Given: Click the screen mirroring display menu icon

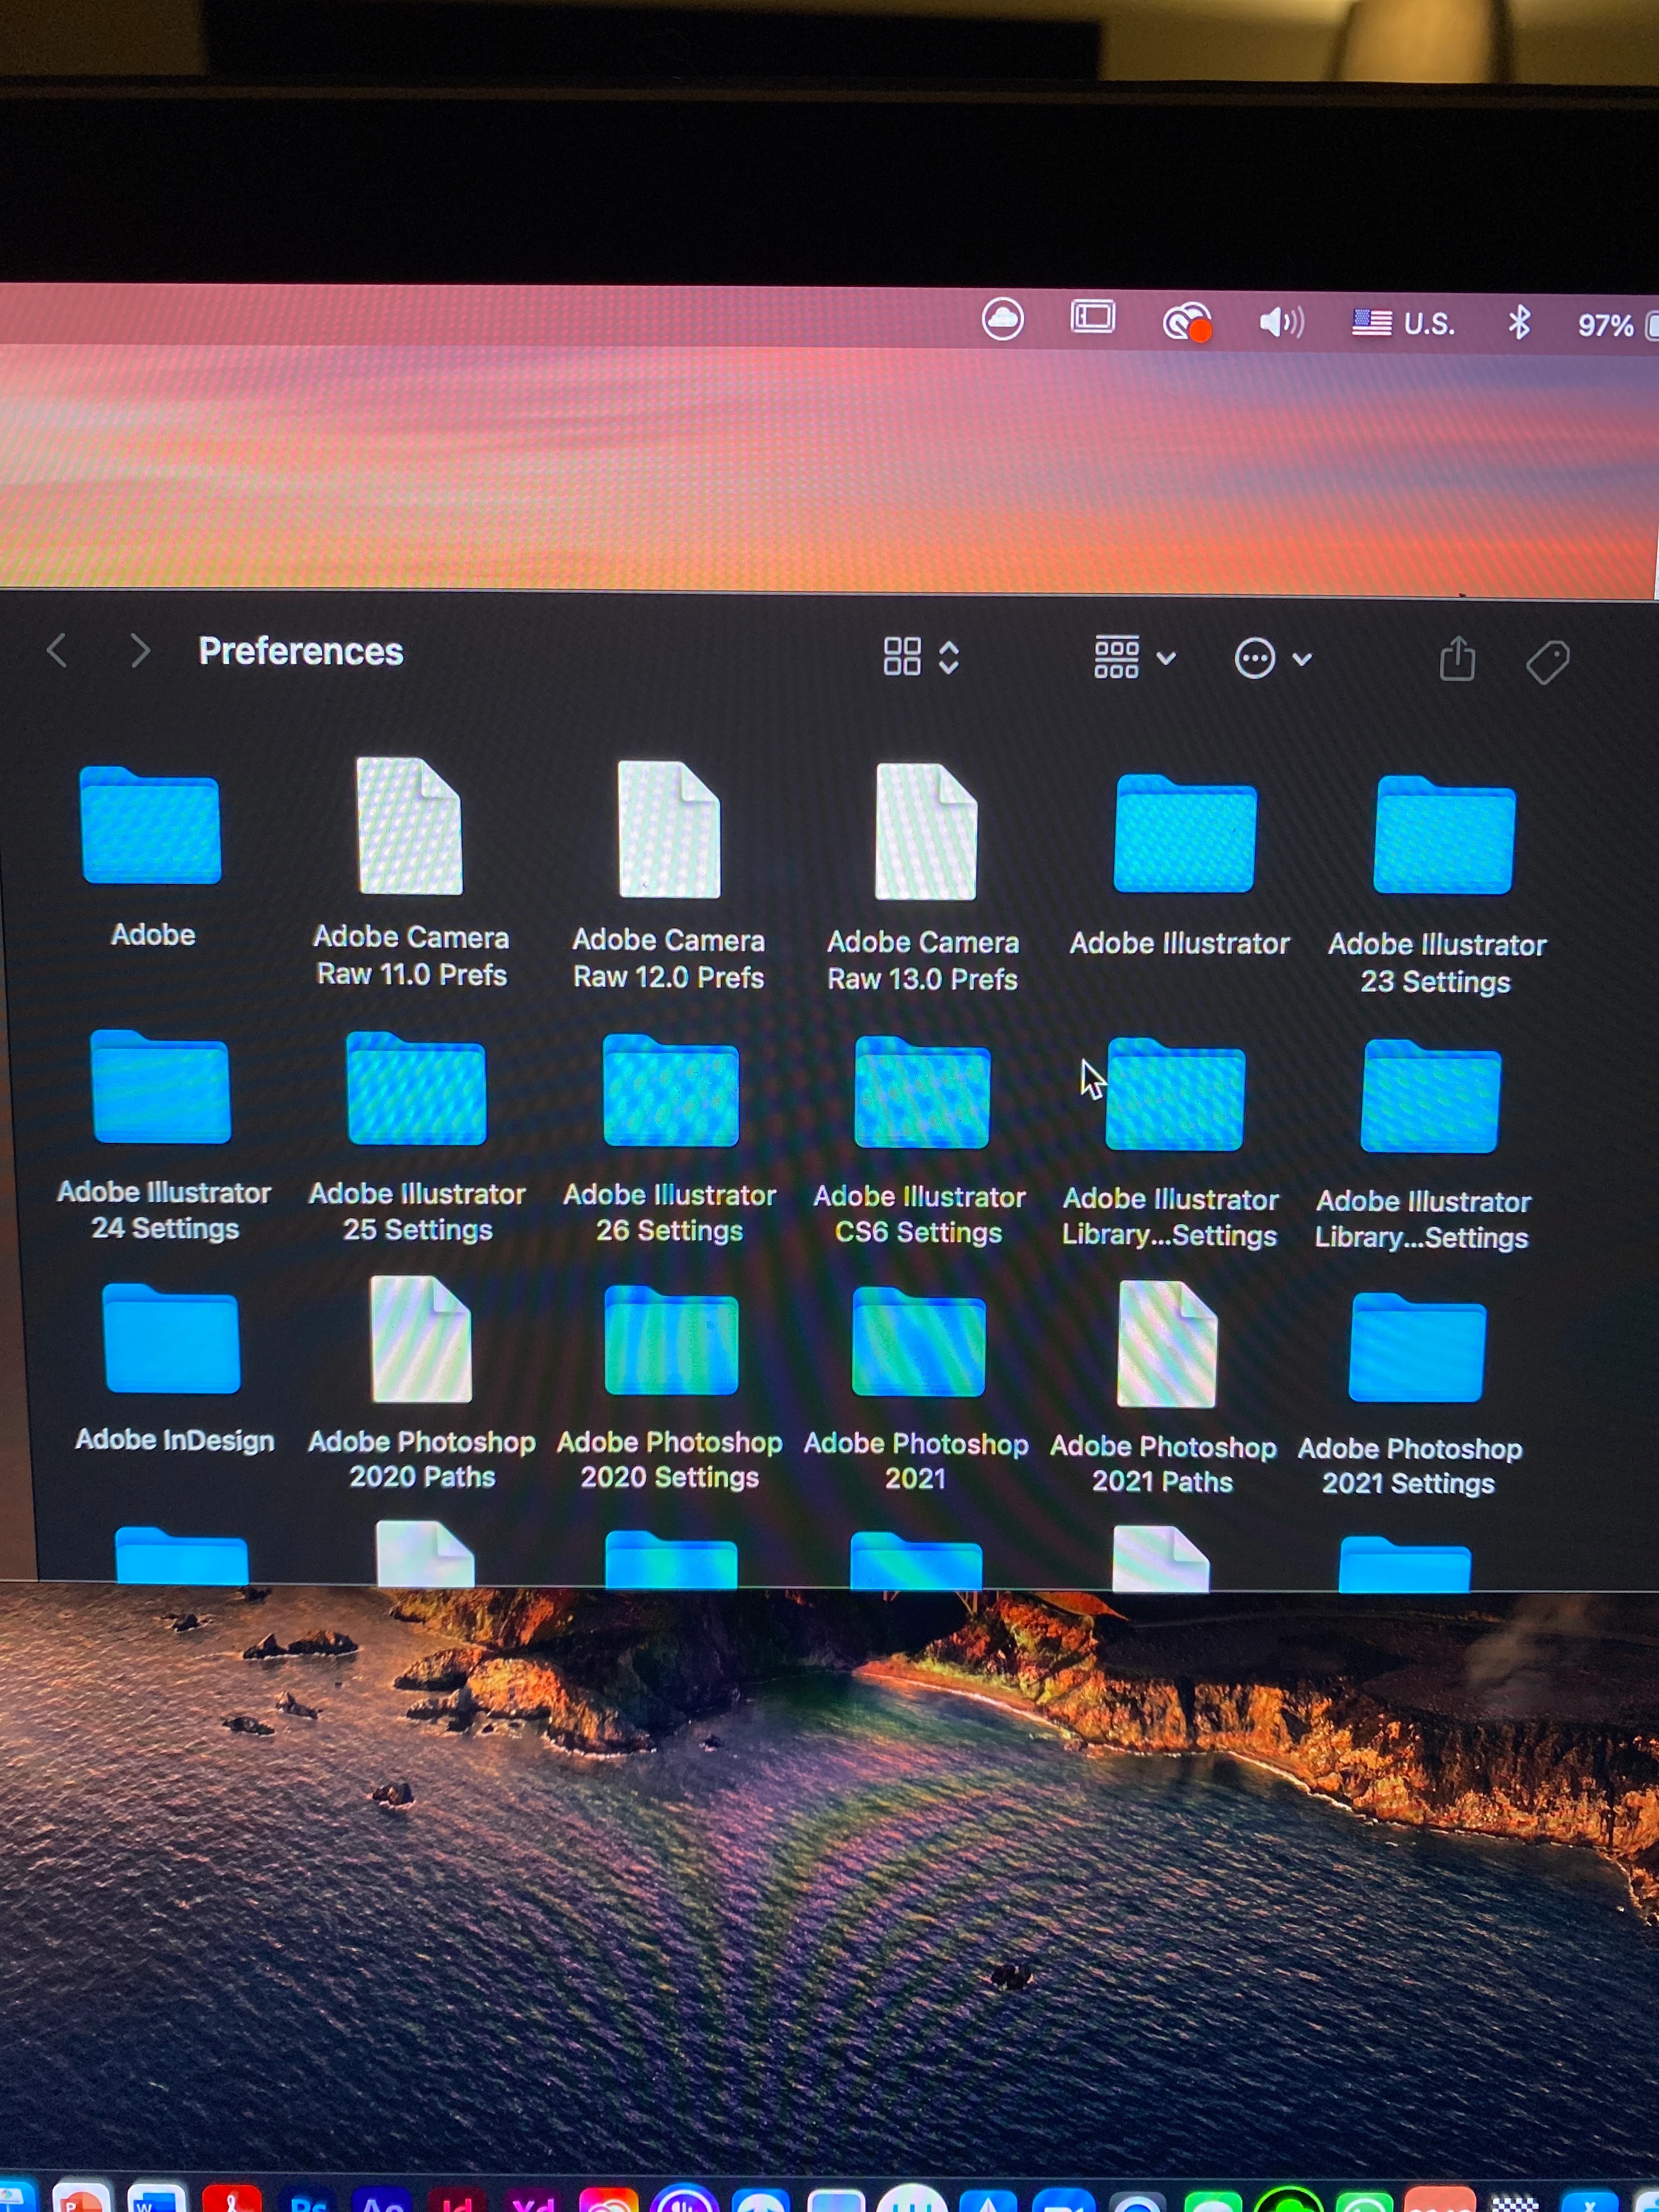Looking at the screenshot, I should coord(1092,318).
